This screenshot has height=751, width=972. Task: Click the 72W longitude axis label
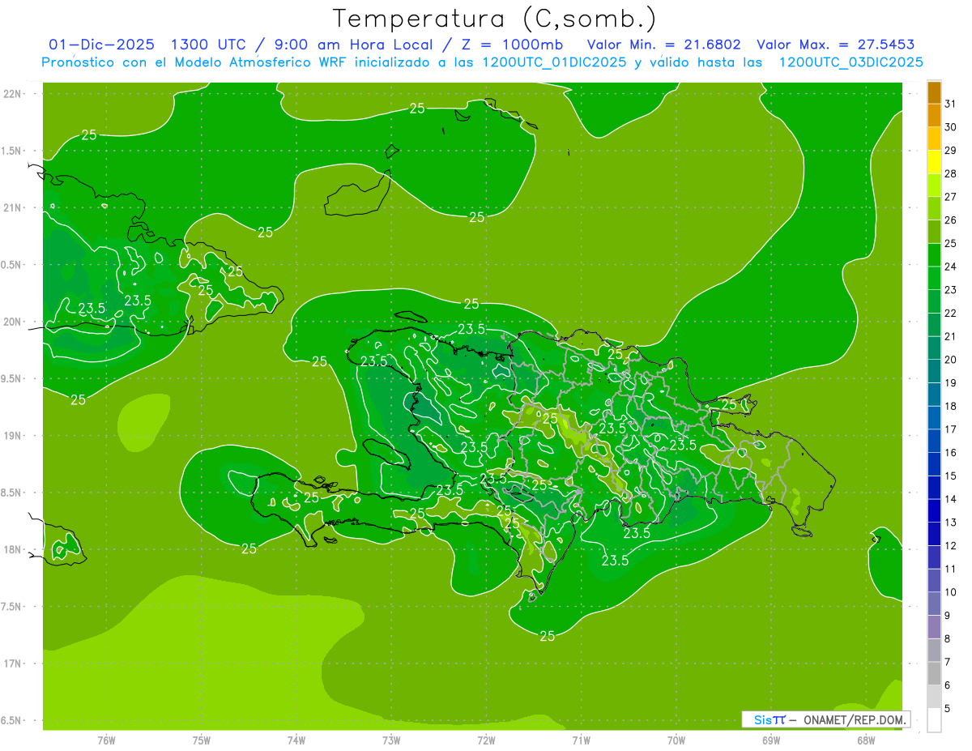(486, 740)
